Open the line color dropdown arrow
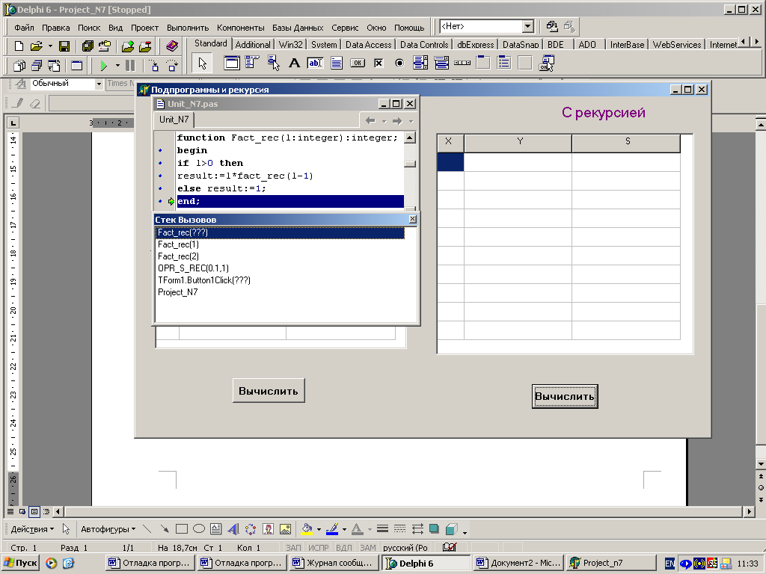This screenshot has width=766, height=574. [x=344, y=529]
